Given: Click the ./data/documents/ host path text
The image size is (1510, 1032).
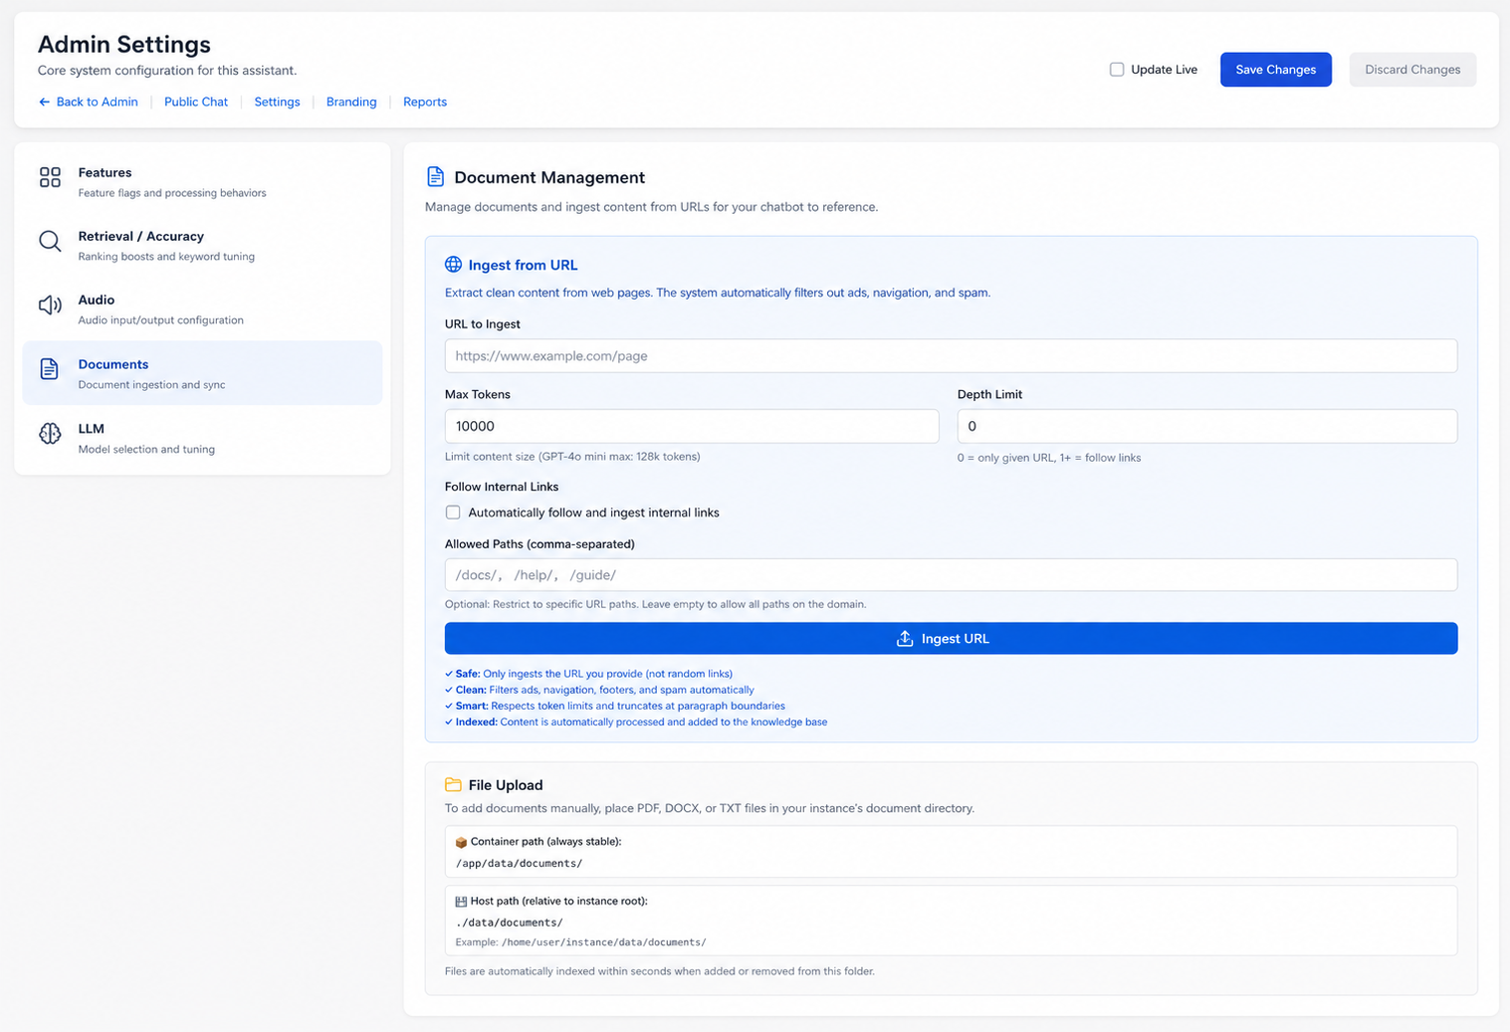Looking at the screenshot, I should pyautogui.click(x=510, y=923).
